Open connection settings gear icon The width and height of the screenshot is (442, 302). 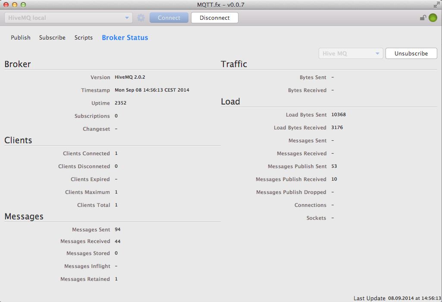[141, 18]
